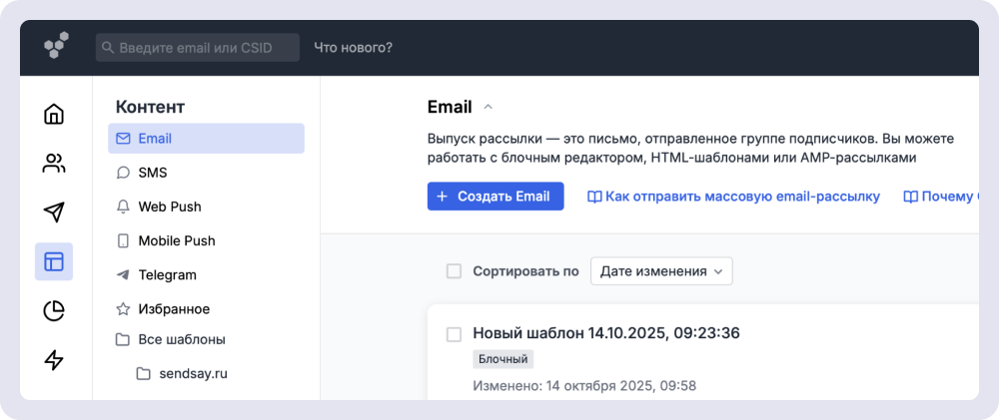Click the book icon beside mass email guide
Viewport: 999px width, 420px height.
tap(594, 197)
